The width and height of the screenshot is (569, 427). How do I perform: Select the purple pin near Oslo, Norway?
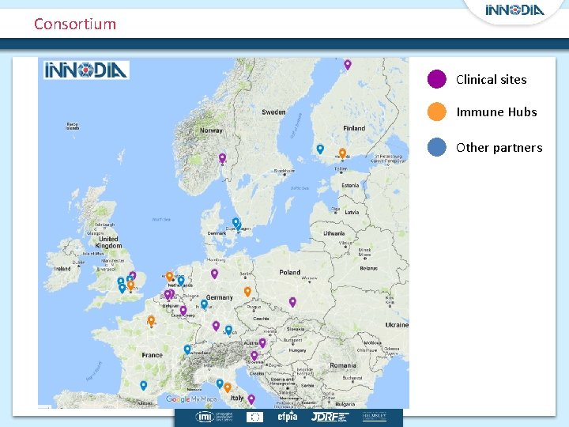click(222, 158)
